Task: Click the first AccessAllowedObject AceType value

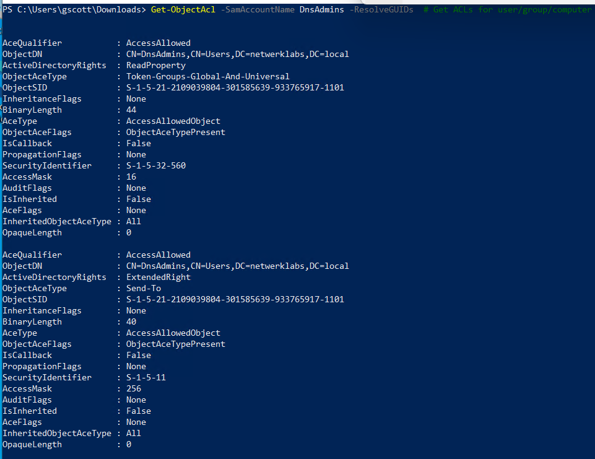Action: tap(173, 121)
